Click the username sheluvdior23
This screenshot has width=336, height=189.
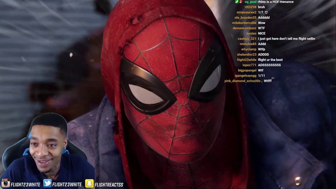point(247,54)
